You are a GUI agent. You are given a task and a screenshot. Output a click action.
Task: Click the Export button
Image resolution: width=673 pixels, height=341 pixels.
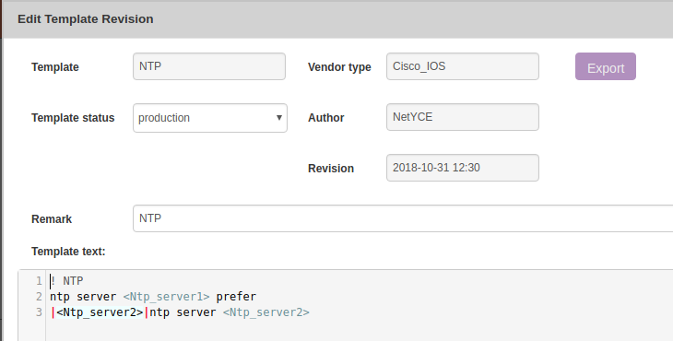click(x=605, y=66)
